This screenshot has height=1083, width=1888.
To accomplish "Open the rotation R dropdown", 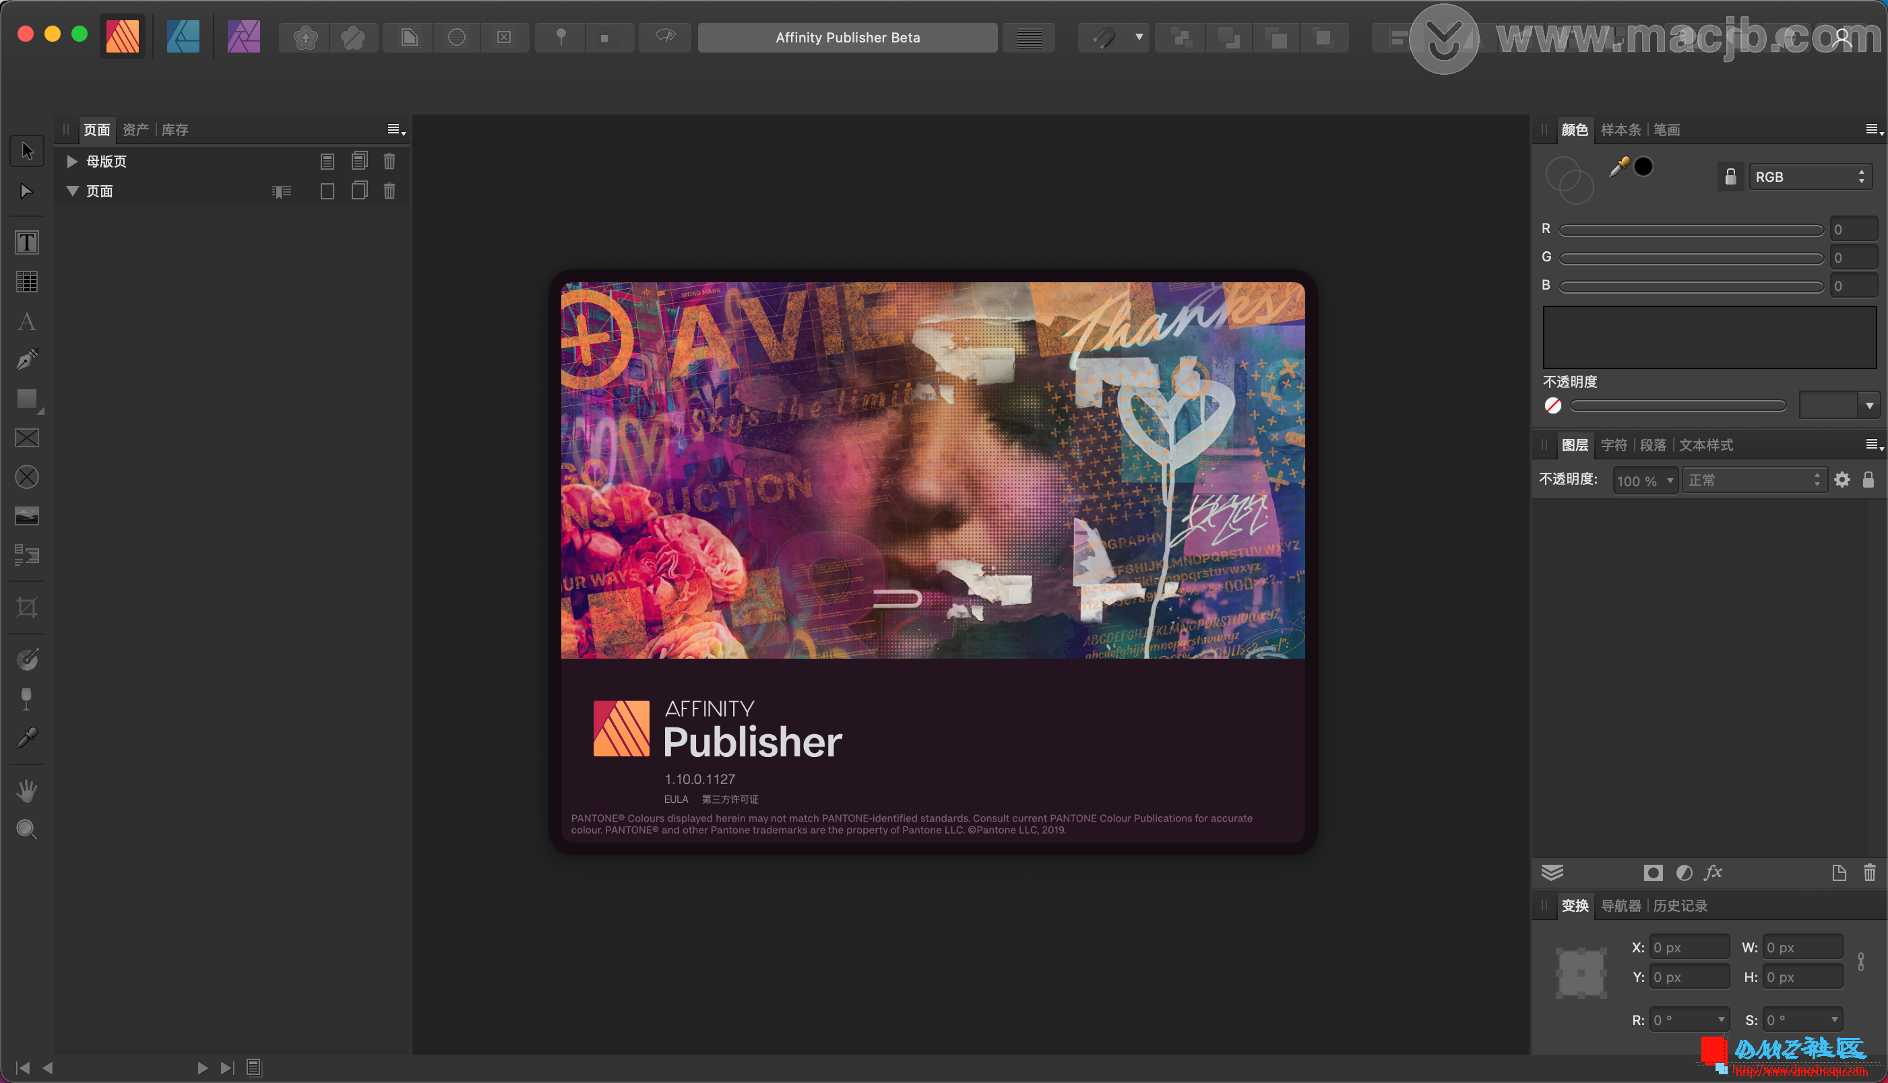I will coord(1721,1020).
